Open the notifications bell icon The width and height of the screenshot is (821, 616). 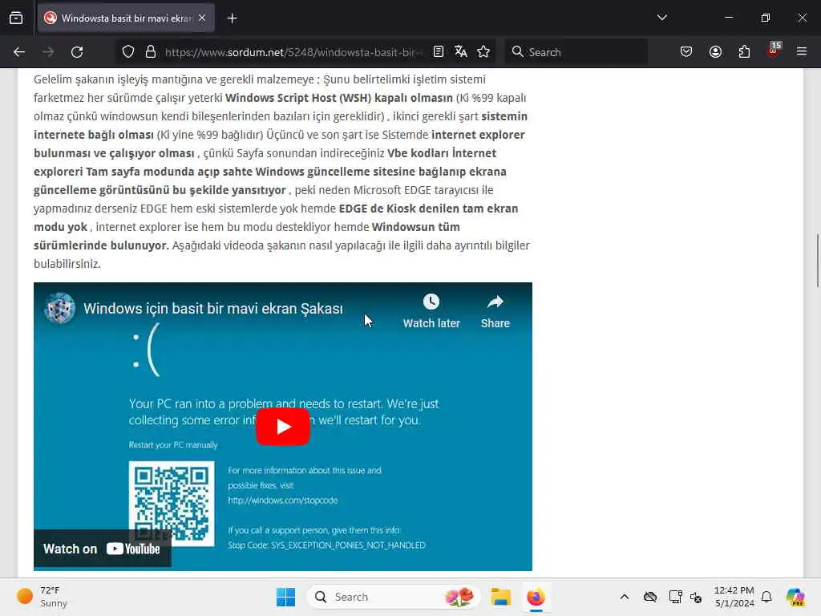click(x=766, y=597)
